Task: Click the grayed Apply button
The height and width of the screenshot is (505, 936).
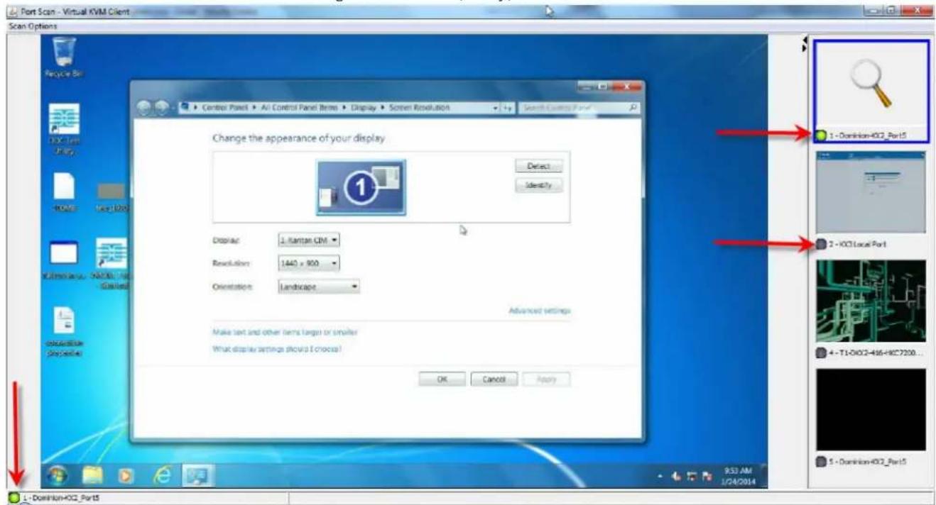Action: point(546,379)
